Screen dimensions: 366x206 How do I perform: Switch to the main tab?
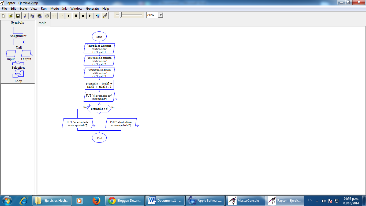click(43, 23)
